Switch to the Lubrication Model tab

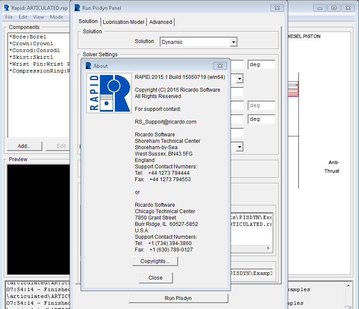pyautogui.click(x=123, y=22)
